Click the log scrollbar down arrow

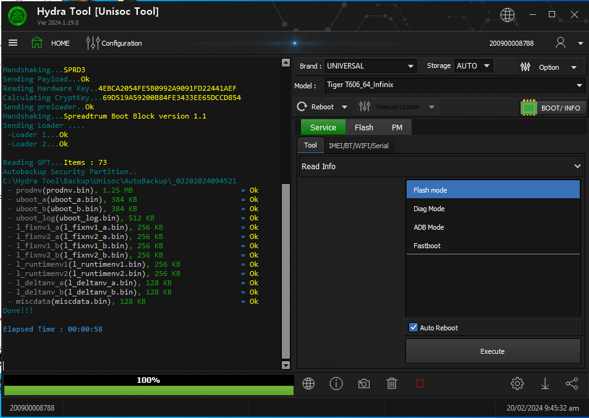[x=286, y=365]
